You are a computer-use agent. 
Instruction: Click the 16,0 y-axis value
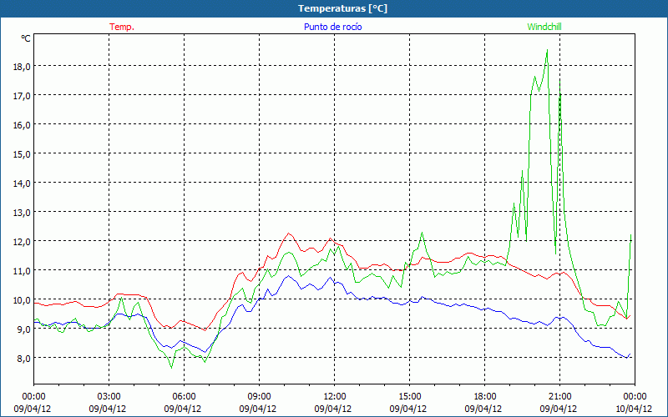[x=22, y=124]
